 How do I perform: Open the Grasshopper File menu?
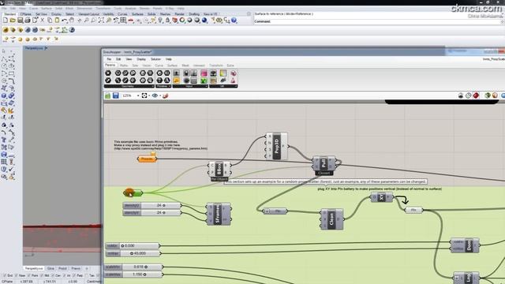(x=109, y=59)
